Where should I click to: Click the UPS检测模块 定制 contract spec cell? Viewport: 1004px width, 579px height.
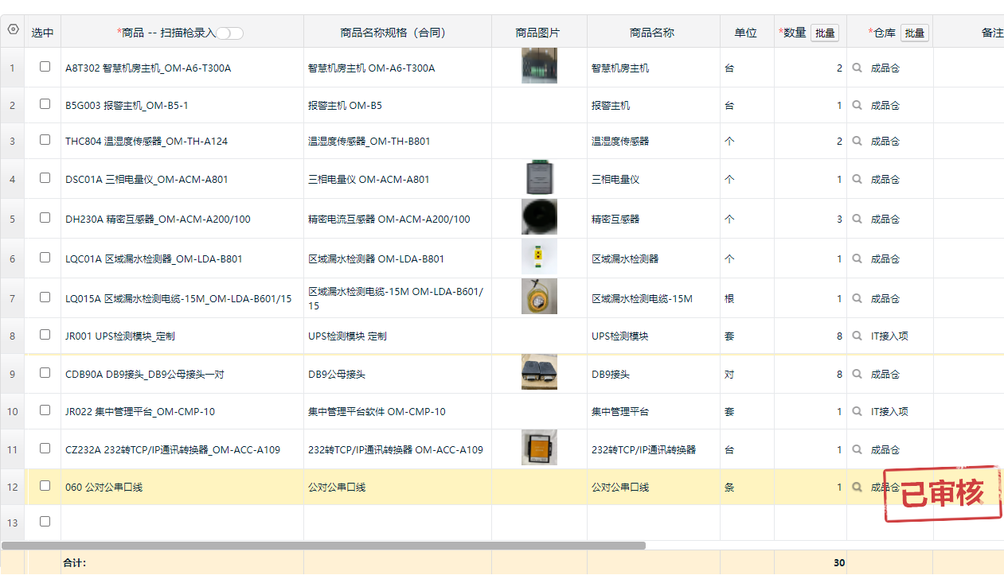[397, 336]
